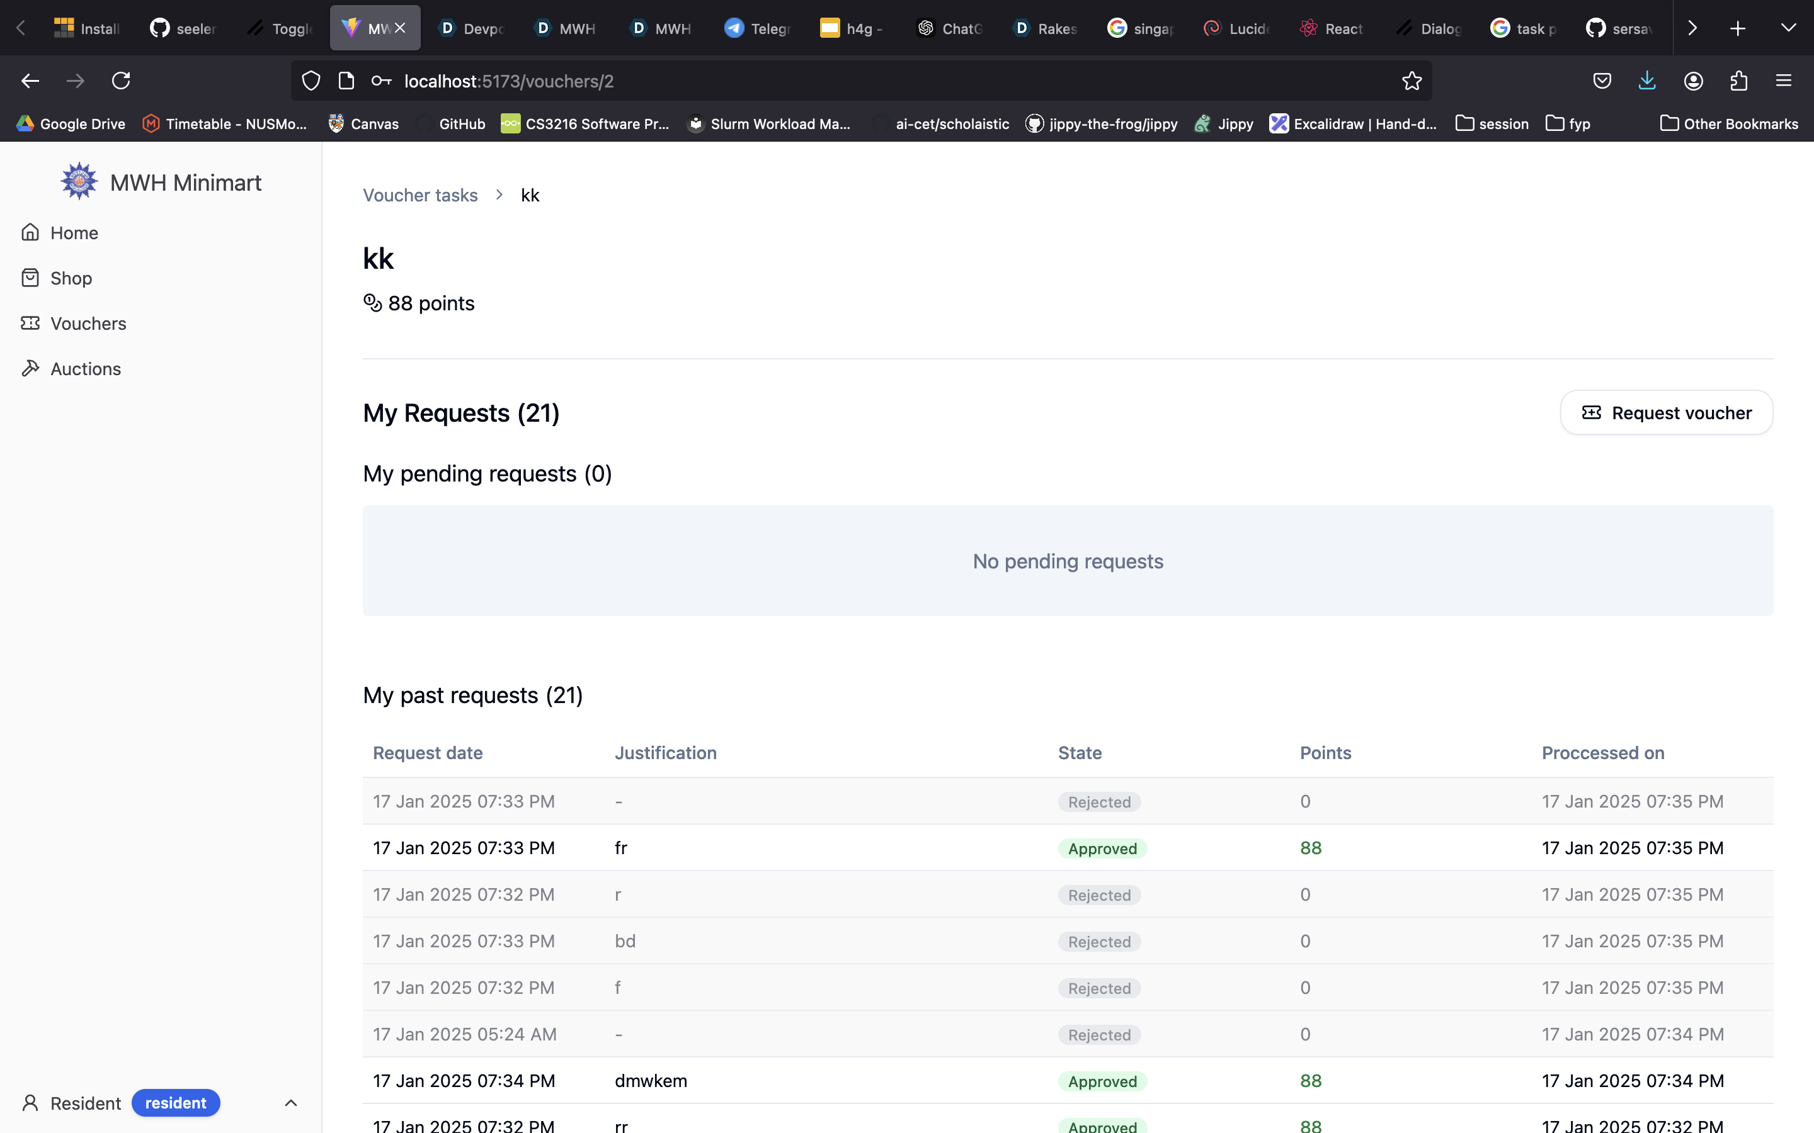1814x1133 pixels.
Task: Bookmark page with star icon
Action: coord(1412,81)
